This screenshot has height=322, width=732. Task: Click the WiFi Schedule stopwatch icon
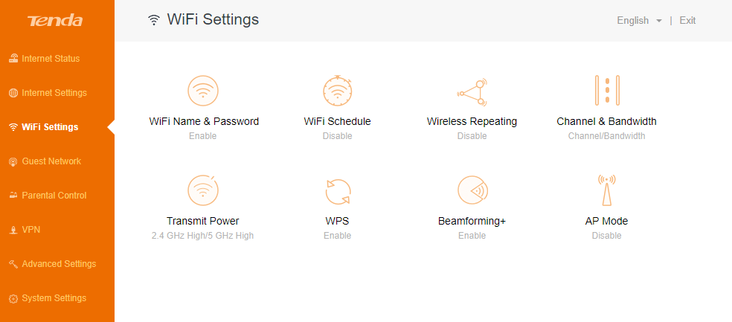pos(338,91)
